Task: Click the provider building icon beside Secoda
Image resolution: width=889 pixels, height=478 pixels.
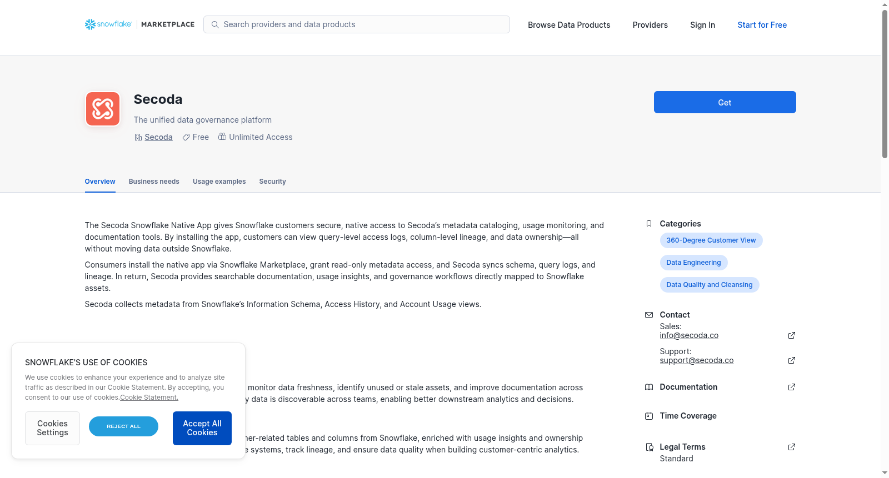Action: point(138,137)
